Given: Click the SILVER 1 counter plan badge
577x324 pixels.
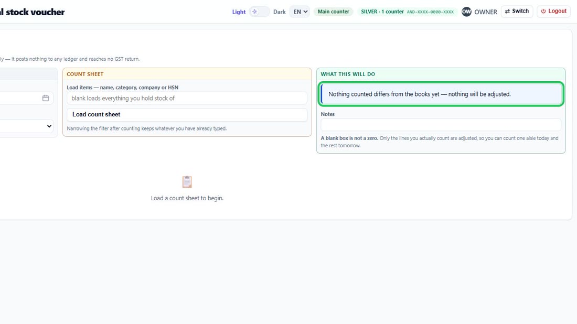Looking at the screenshot, I should coord(408,12).
